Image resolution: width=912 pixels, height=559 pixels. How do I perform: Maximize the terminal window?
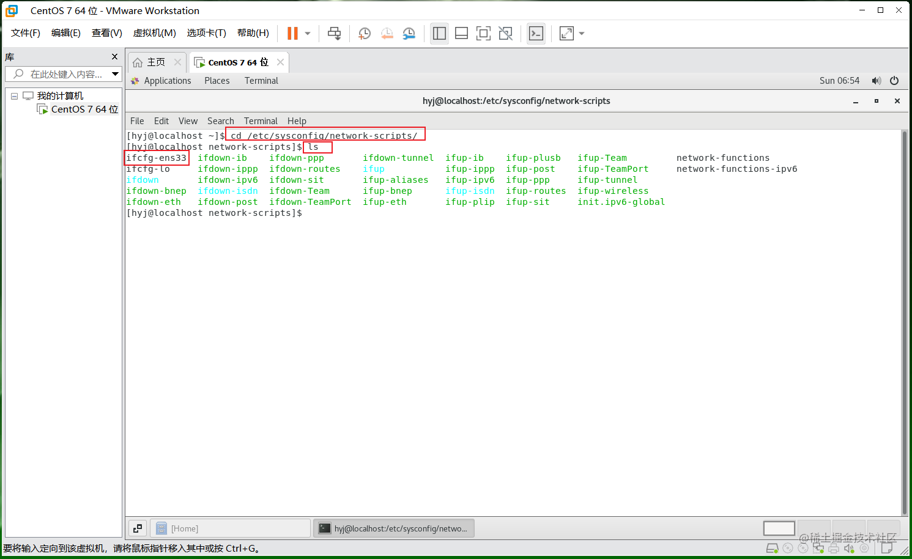click(877, 102)
